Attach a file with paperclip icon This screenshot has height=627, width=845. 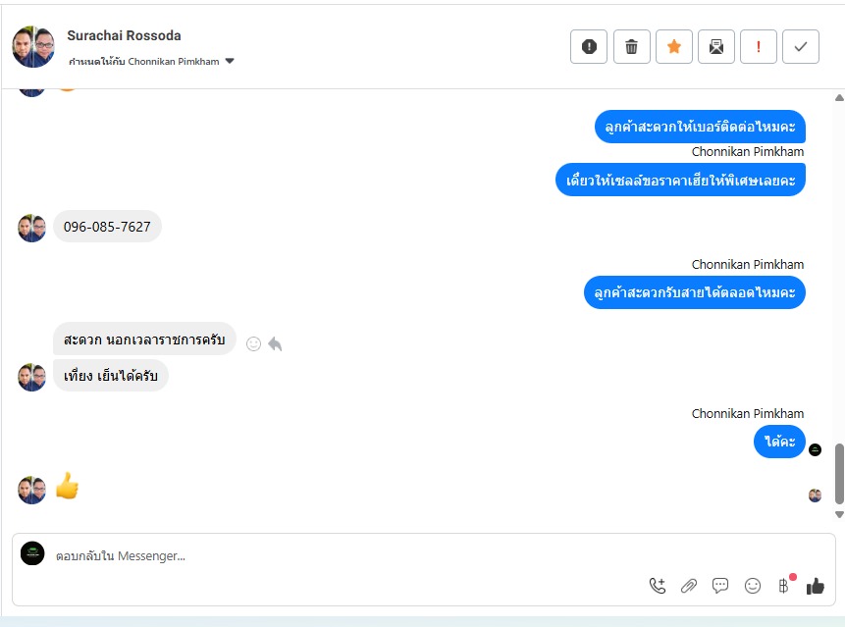coord(689,586)
